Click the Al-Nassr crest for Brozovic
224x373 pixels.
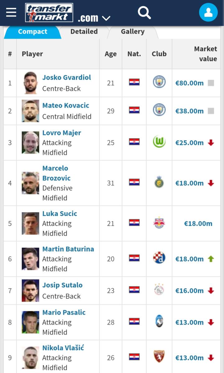click(x=159, y=182)
